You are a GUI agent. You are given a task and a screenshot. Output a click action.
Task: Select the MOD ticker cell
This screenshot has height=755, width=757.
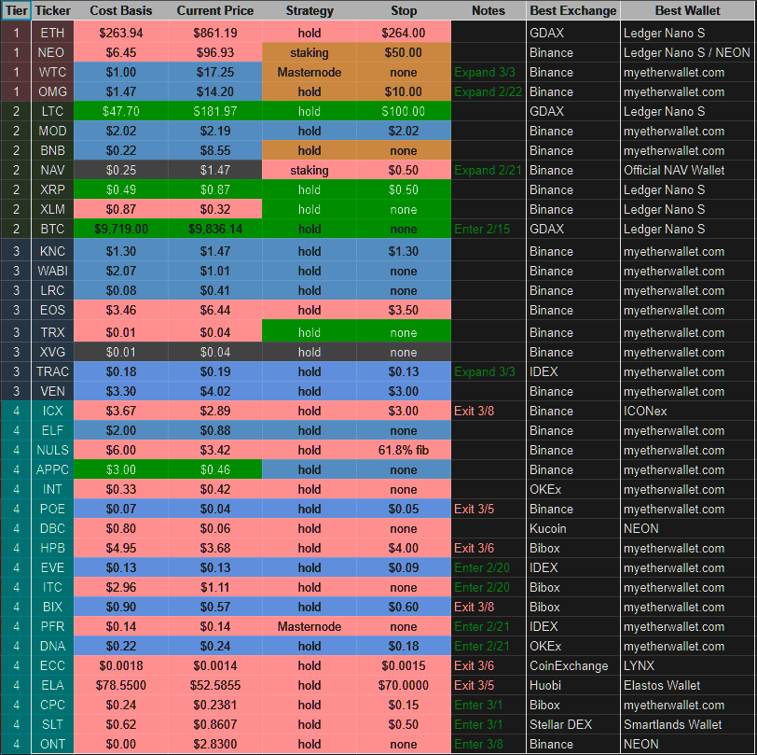(52, 131)
